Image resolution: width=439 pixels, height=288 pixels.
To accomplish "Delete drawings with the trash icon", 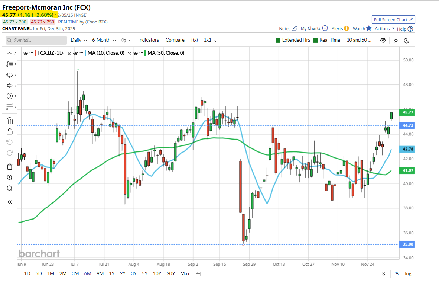I will point(10,166).
